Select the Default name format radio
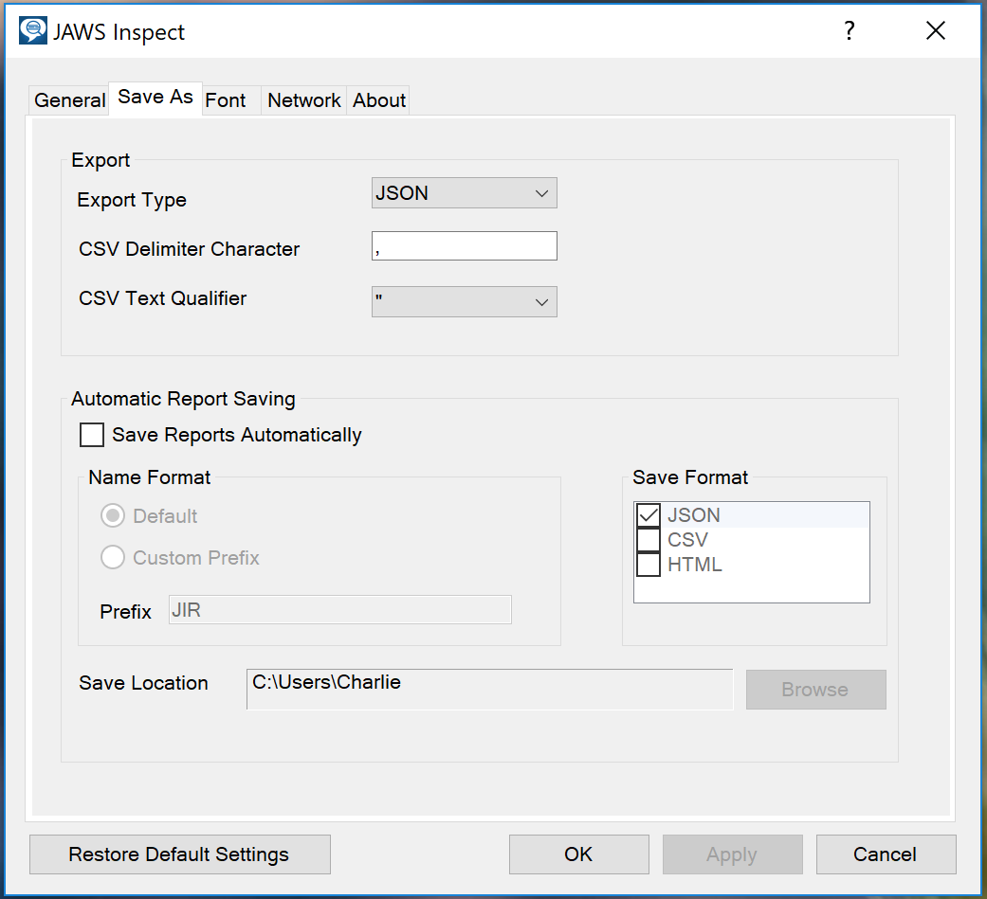Screen dimensions: 987x899 pos(113,516)
